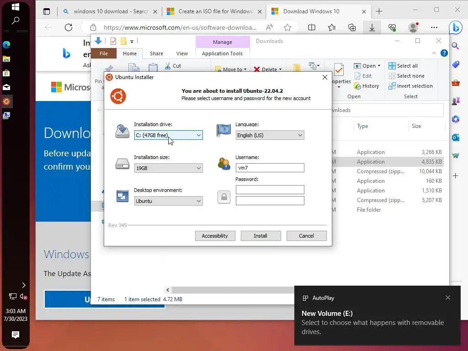Screen dimensions: 468x351
Task: Refresh the Edge browser page
Action: [69, 27]
